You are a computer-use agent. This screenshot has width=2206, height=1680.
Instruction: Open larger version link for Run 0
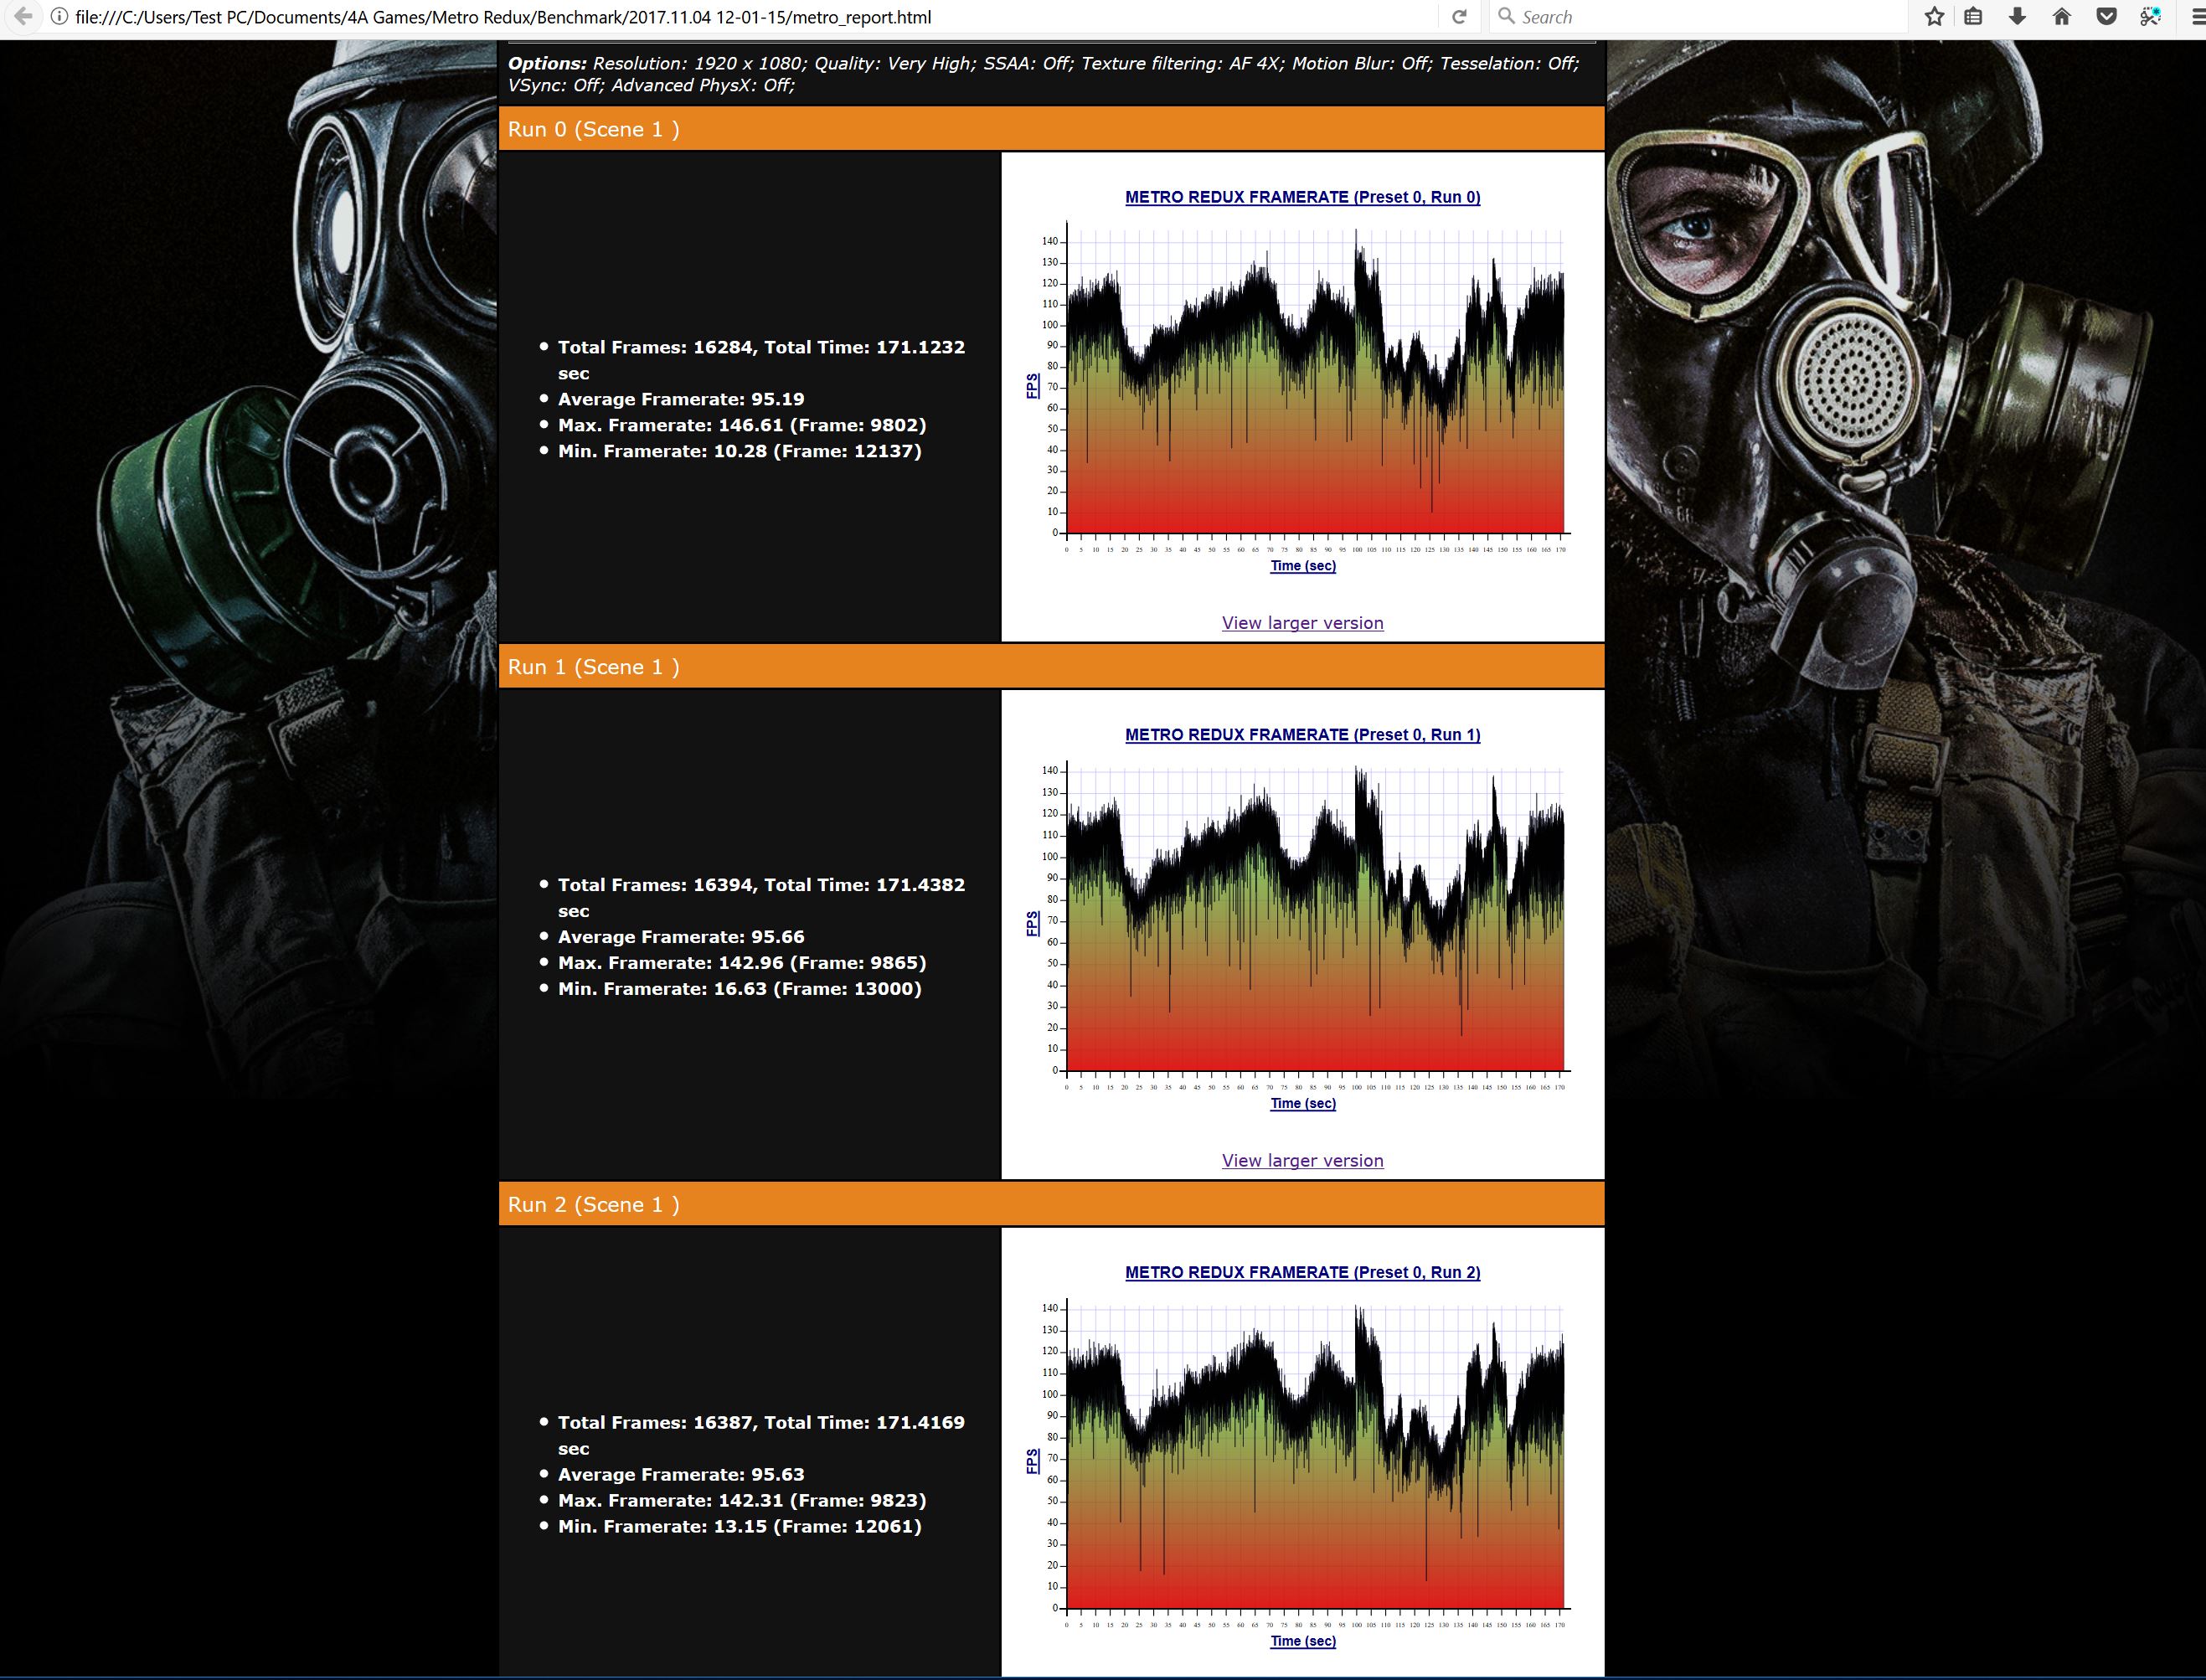coord(1302,623)
